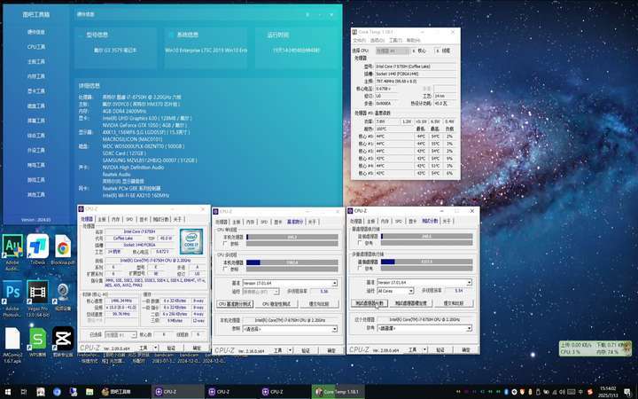Image resolution: width=638 pixels, height=399 pixels.
Task: Open 显卡 tab in middle CPU-Z
Action: pyautogui.click(x=278, y=222)
